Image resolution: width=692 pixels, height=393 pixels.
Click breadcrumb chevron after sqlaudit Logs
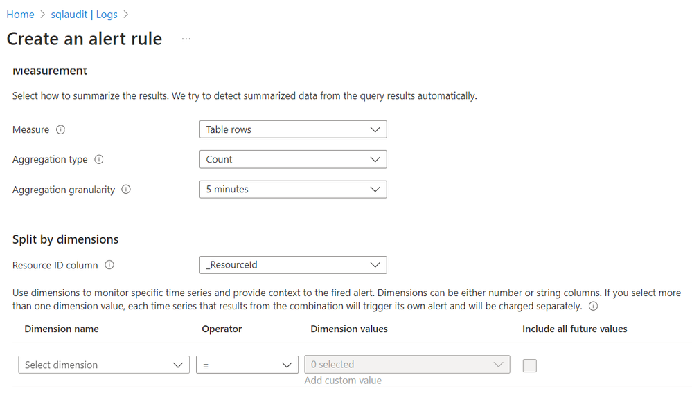click(x=125, y=15)
